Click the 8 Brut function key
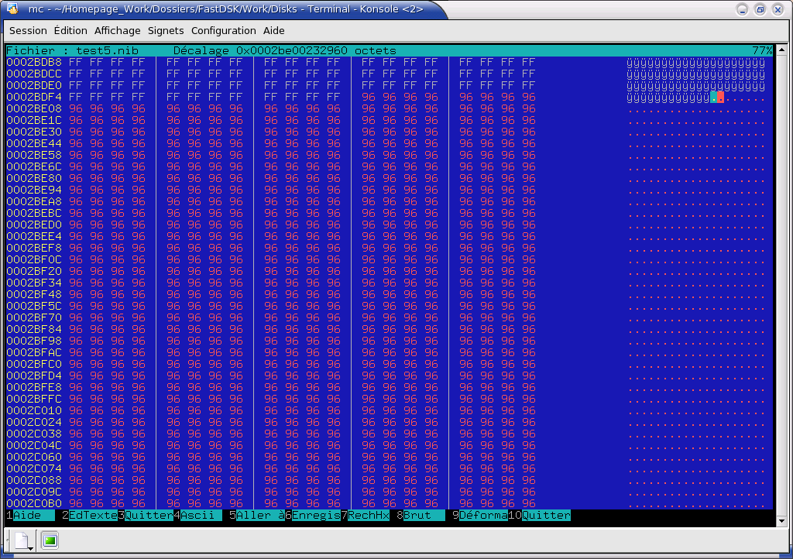The height and width of the screenshot is (559, 793). [421, 515]
